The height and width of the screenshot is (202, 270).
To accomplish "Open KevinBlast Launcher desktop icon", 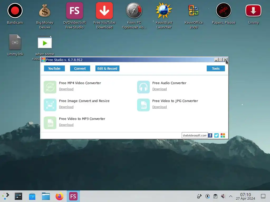I will [x=164, y=11].
